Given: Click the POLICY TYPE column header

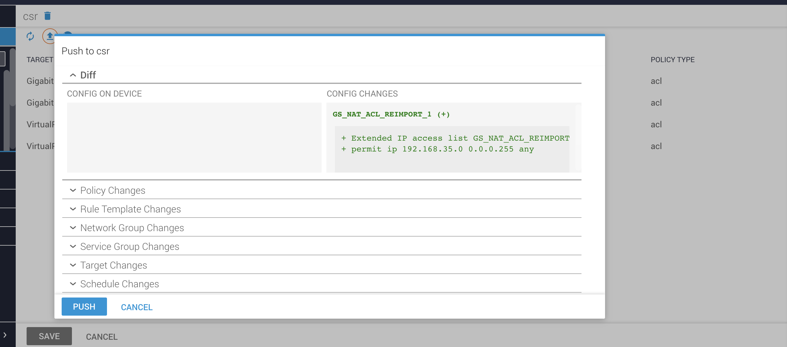Looking at the screenshot, I should 672,59.
